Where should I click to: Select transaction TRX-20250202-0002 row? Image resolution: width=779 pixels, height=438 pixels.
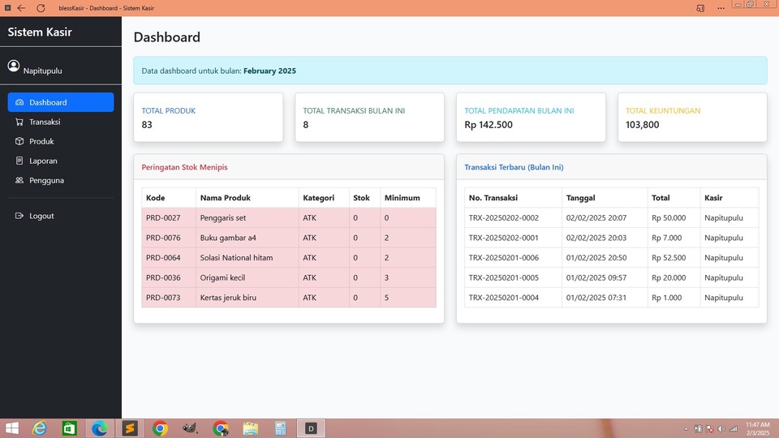tap(503, 217)
